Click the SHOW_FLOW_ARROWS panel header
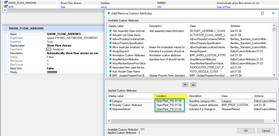This screenshot has width=279, height=136. coord(53,29)
